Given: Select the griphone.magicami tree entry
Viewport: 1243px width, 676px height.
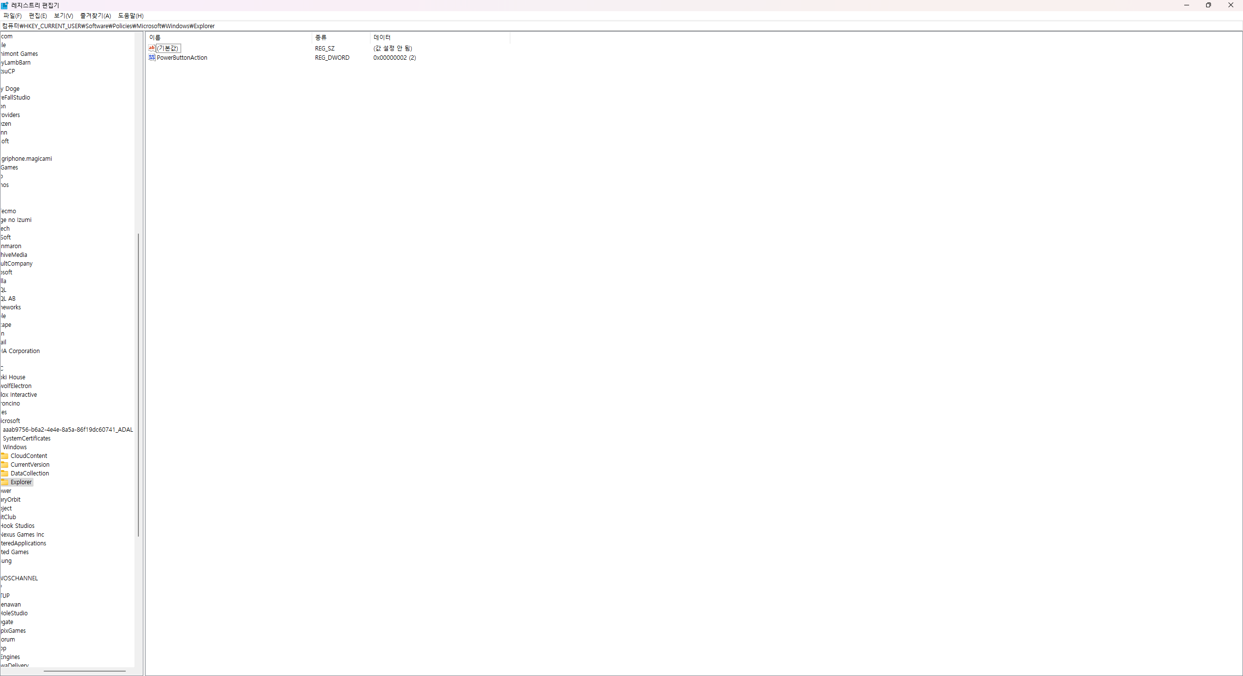Looking at the screenshot, I should (x=26, y=158).
